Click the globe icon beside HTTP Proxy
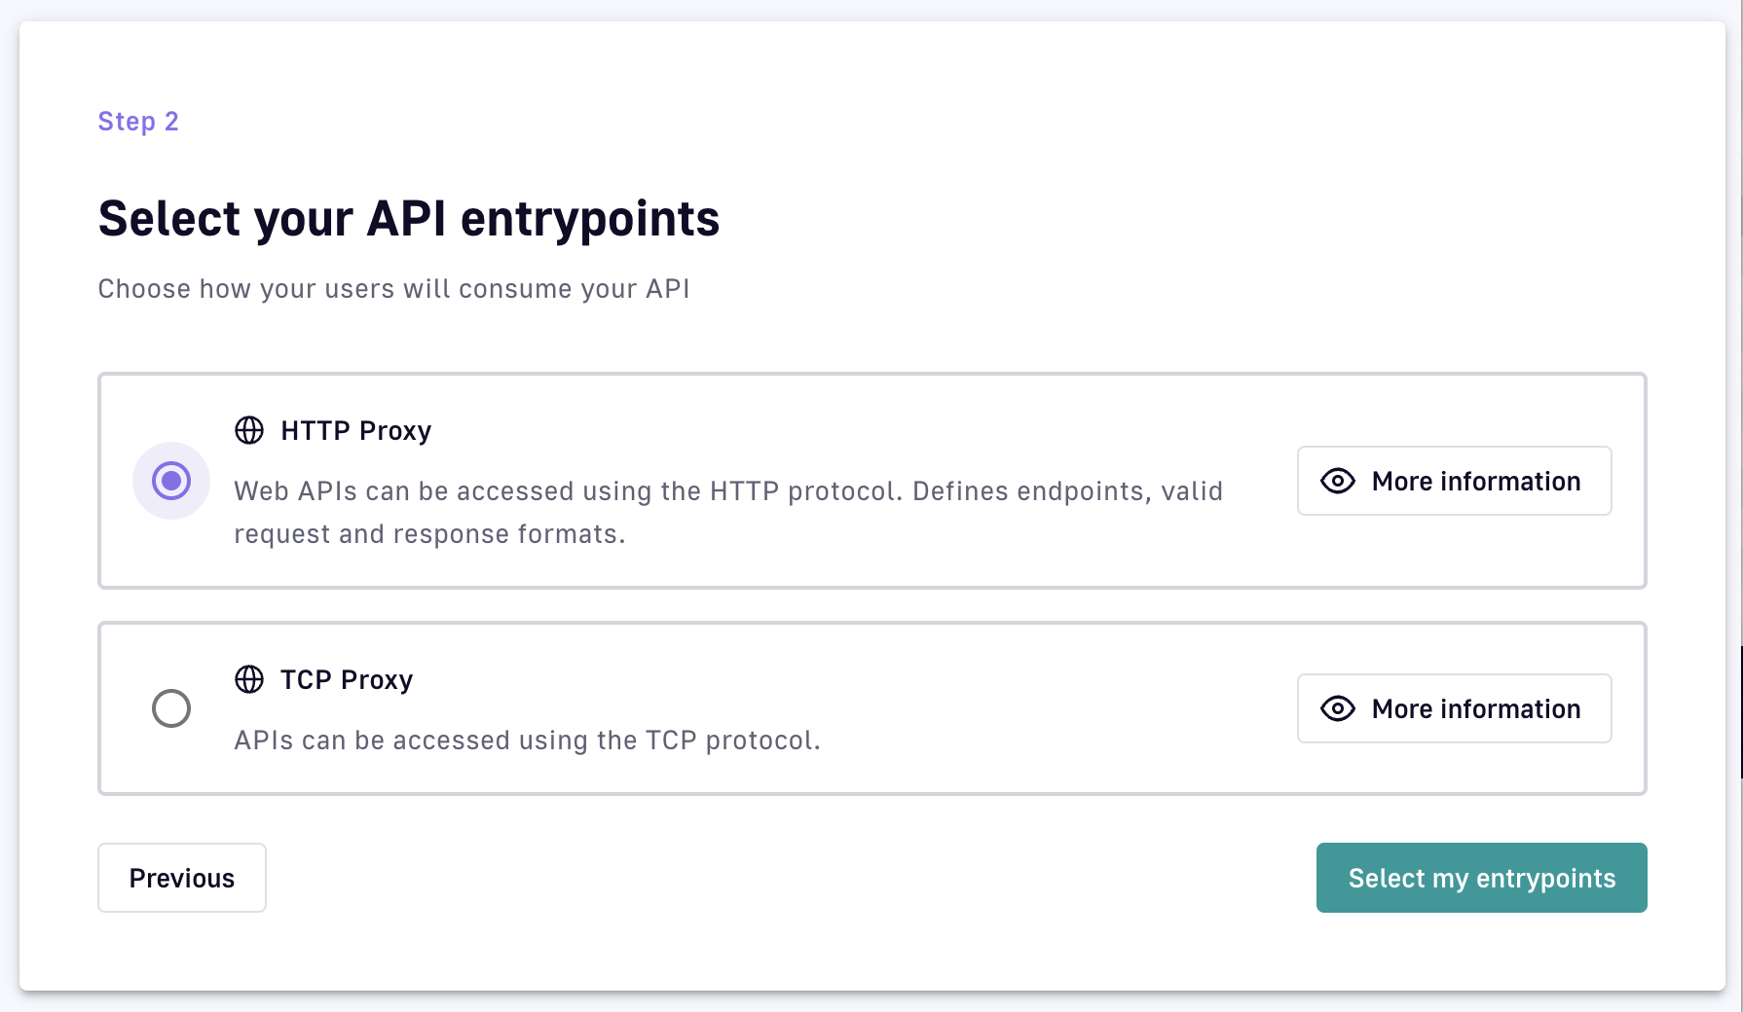This screenshot has width=1743, height=1012. coord(249,430)
